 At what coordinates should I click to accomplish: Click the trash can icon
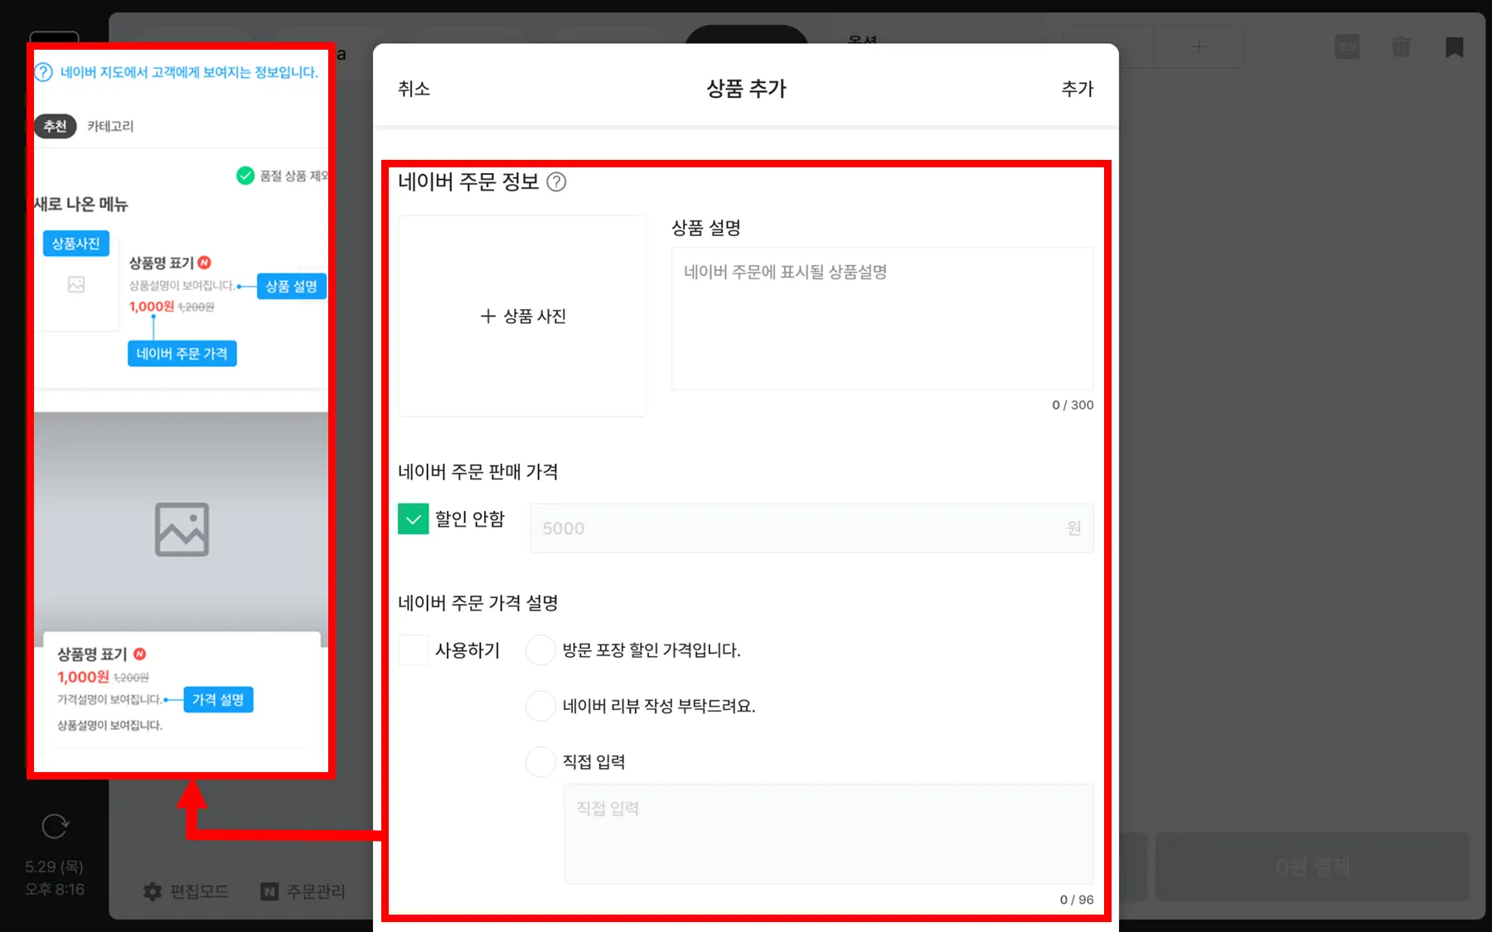point(1401,46)
